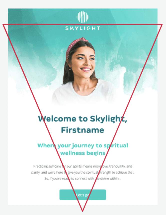Click the line 'So, if you're ready'

[83, 178]
